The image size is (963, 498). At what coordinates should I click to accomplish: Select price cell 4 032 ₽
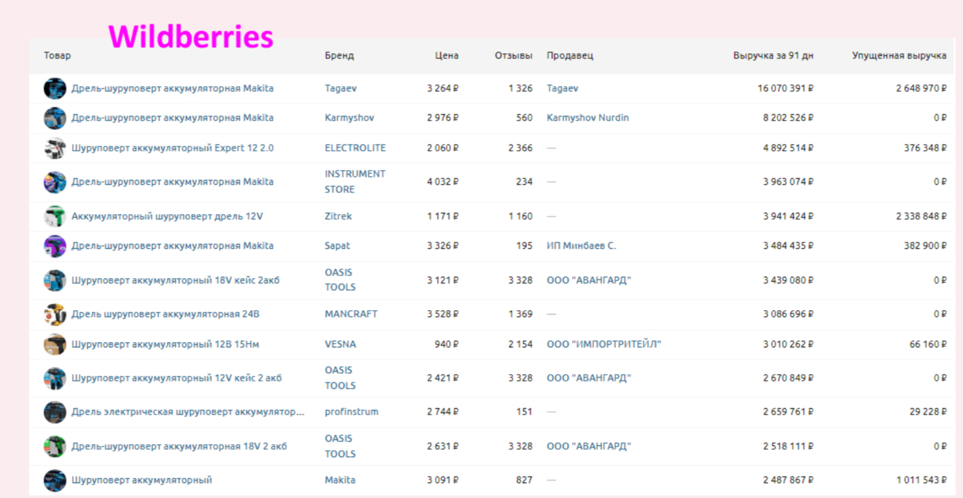442,182
